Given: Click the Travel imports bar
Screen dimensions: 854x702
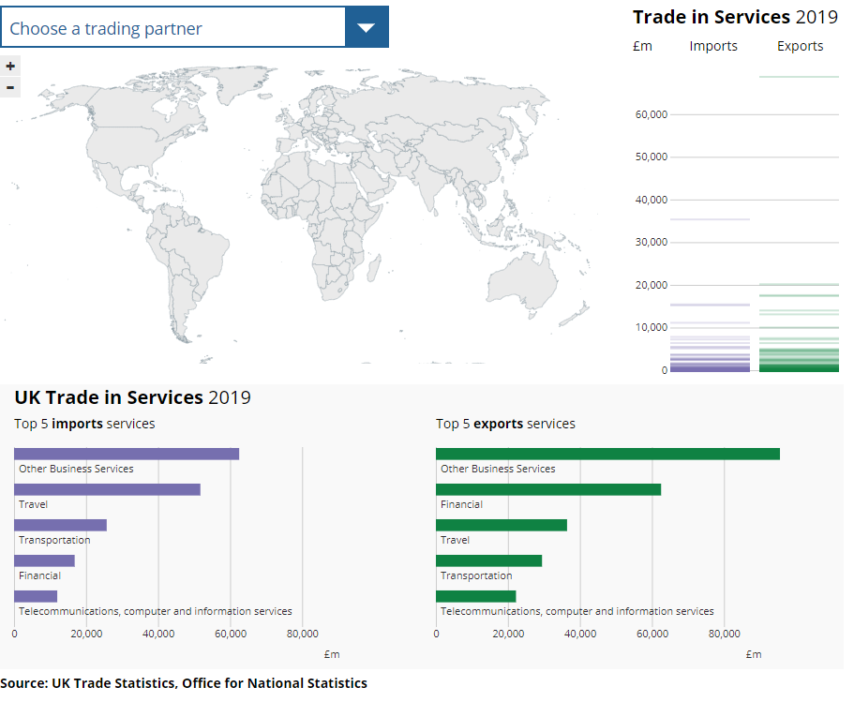Looking at the screenshot, I should click(106, 488).
